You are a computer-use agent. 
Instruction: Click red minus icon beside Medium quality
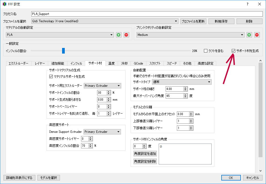click(257, 35)
